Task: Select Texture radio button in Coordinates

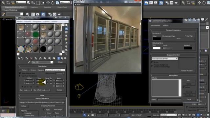Action: 20,70
